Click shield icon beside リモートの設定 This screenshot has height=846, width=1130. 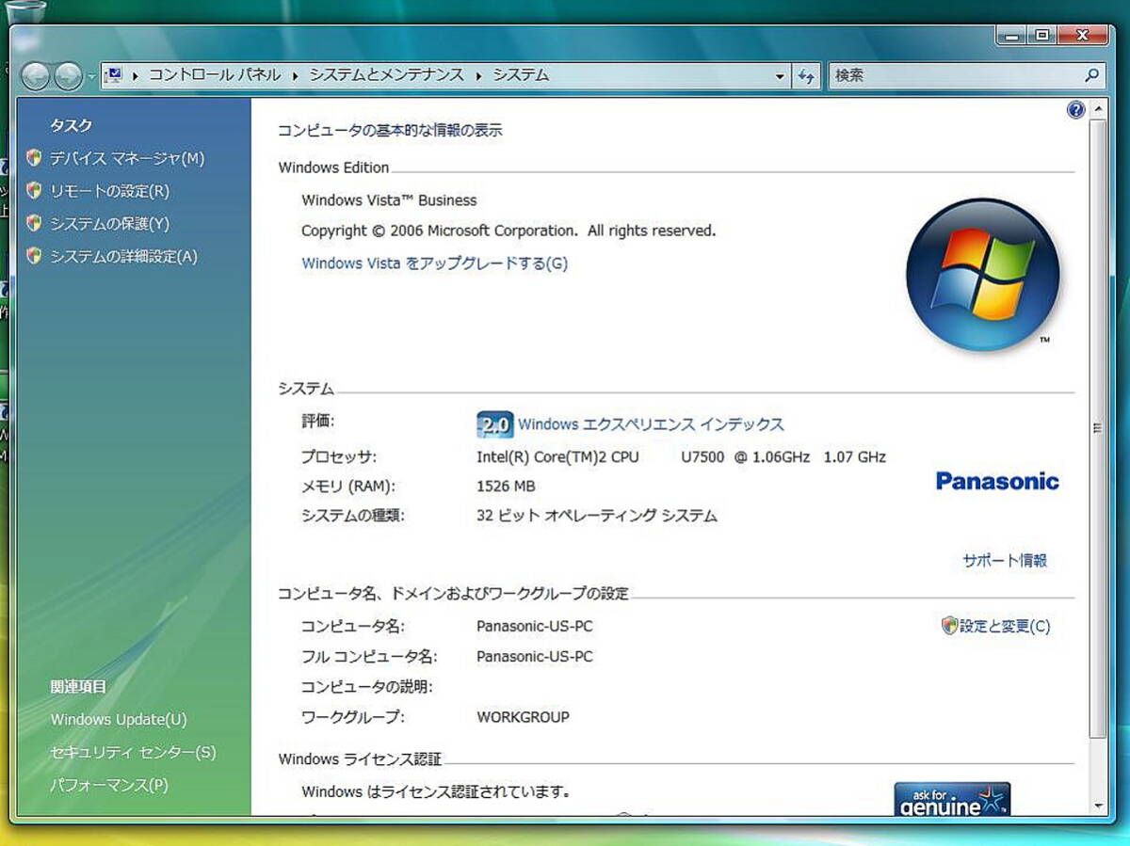pyautogui.click(x=34, y=191)
